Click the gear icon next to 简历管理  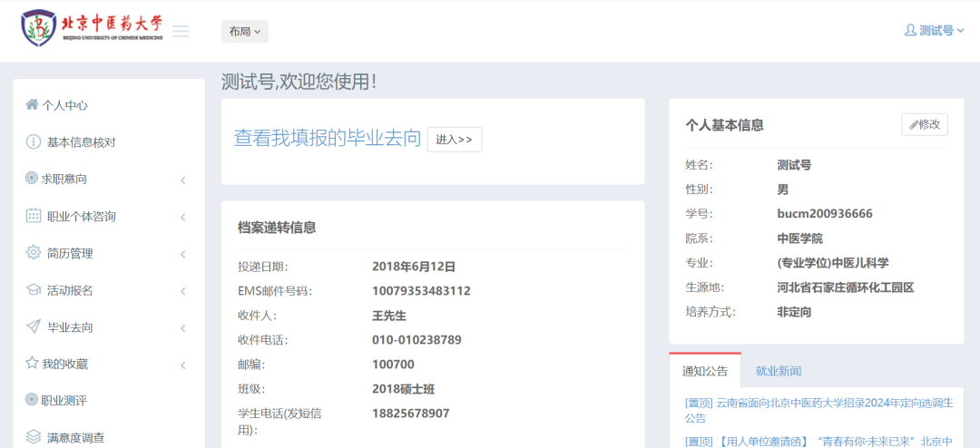[x=34, y=253]
